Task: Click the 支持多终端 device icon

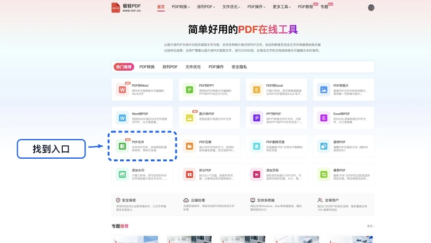Action: point(252,200)
